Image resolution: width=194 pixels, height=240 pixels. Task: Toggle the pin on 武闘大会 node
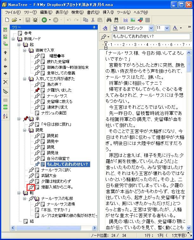(31, 175)
